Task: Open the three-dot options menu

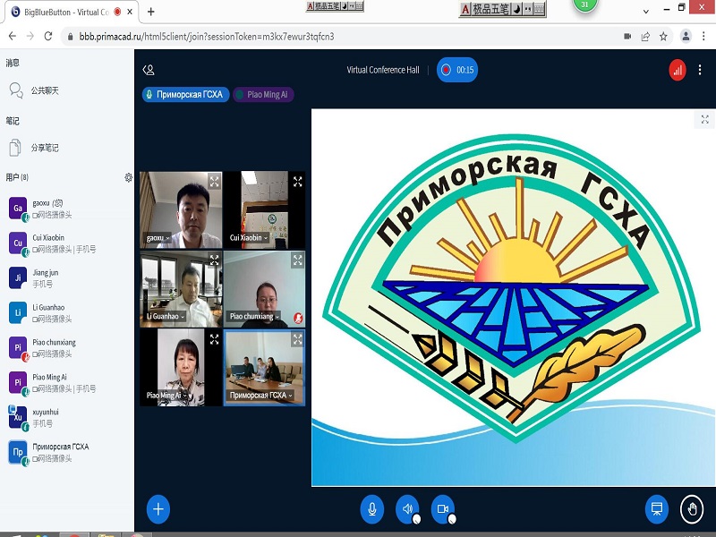Action: coord(699,70)
